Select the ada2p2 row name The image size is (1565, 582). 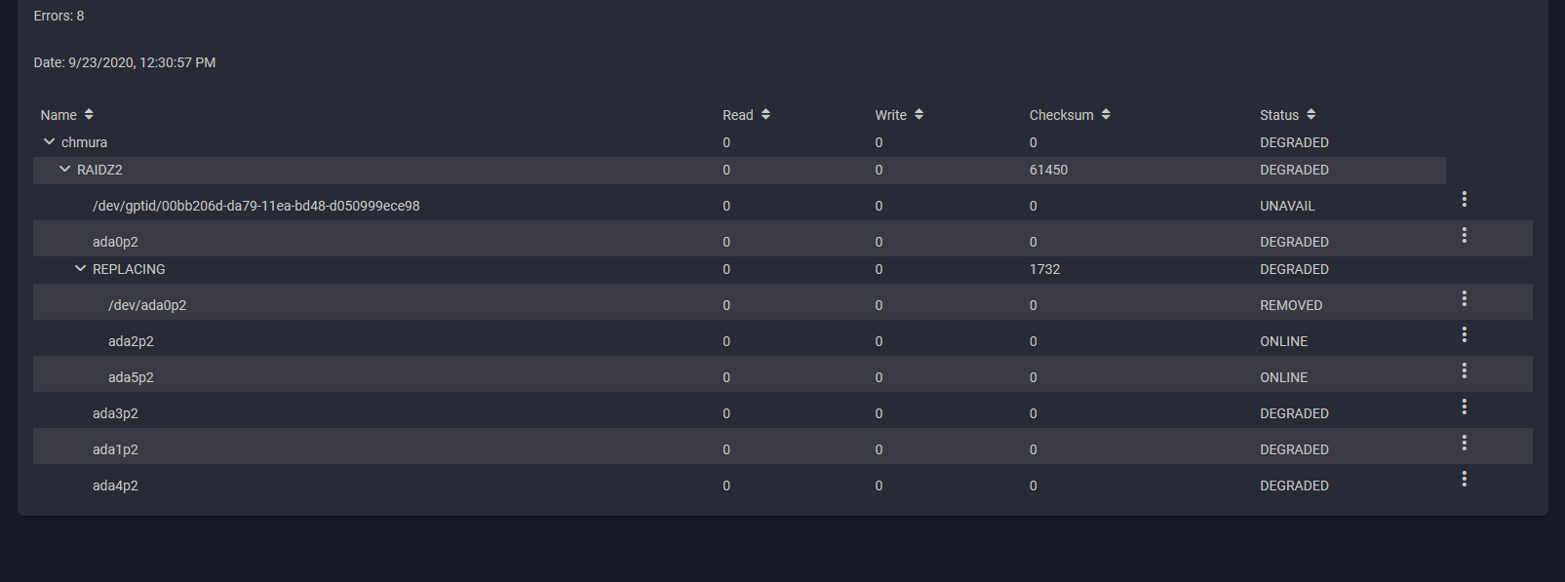pos(131,341)
